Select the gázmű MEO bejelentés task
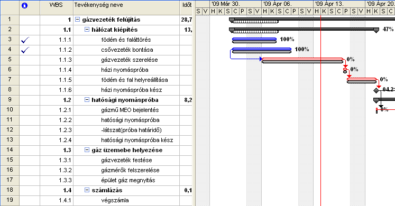The image size is (395, 206). click(x=130, y=110)
